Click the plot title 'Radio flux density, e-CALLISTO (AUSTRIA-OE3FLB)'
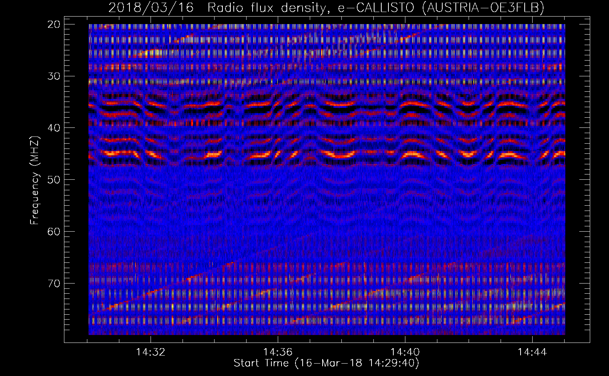This screenshot has width=609, height=376. 376,8
